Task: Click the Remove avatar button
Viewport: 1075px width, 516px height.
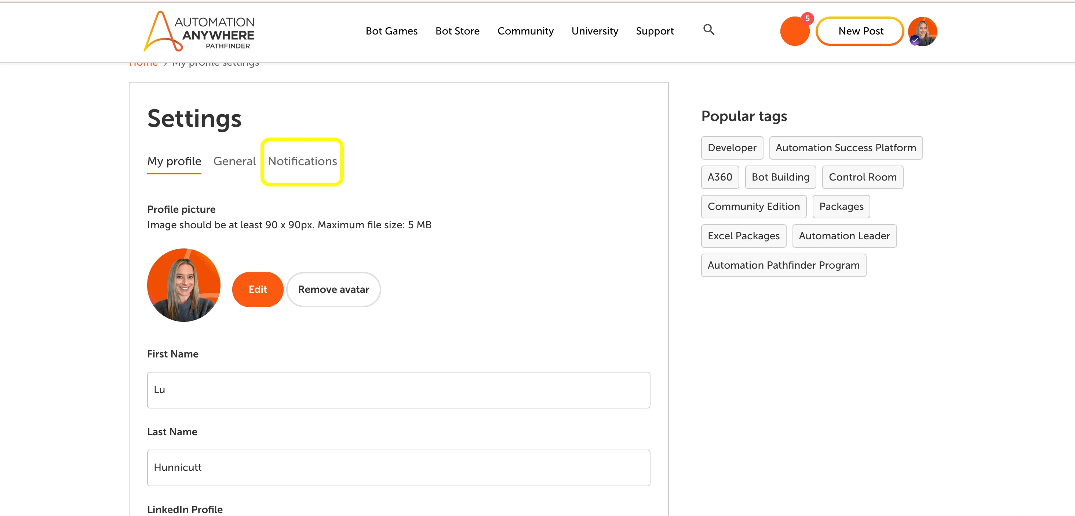Action: (334, 289)
